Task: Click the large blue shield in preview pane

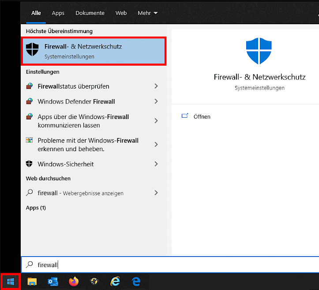Action: click(259, 51)
